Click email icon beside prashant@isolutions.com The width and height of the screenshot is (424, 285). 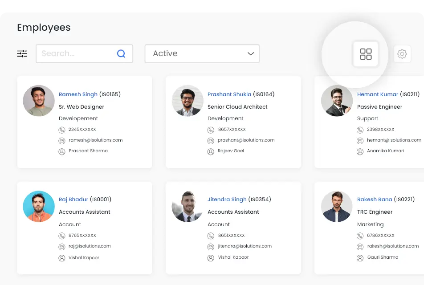[x=211, y=140]
